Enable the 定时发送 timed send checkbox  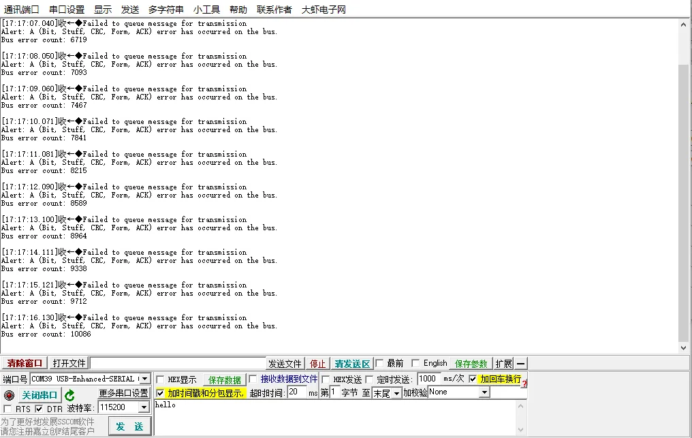pos(370,379)
